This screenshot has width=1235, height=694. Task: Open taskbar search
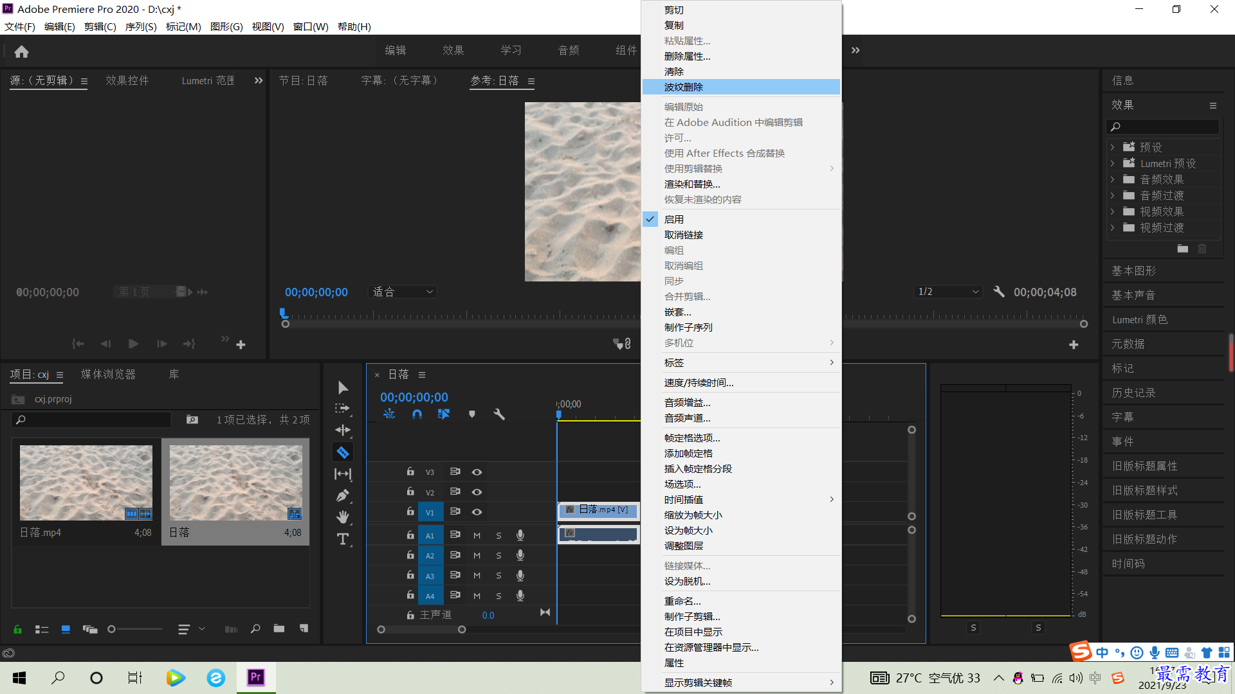pos(58,677)
